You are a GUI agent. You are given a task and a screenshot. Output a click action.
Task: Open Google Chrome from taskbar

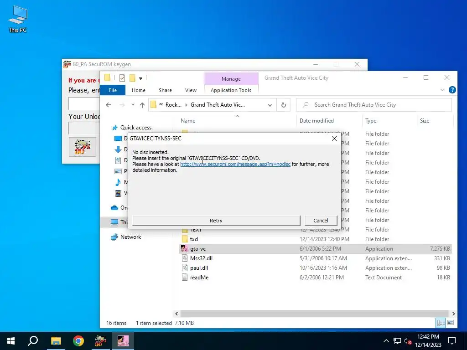[x=78, y=341]
